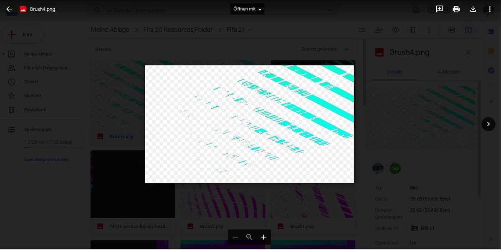
Task: Click the 'Speicherplatz kaufen' link
Action: [46, 160]
